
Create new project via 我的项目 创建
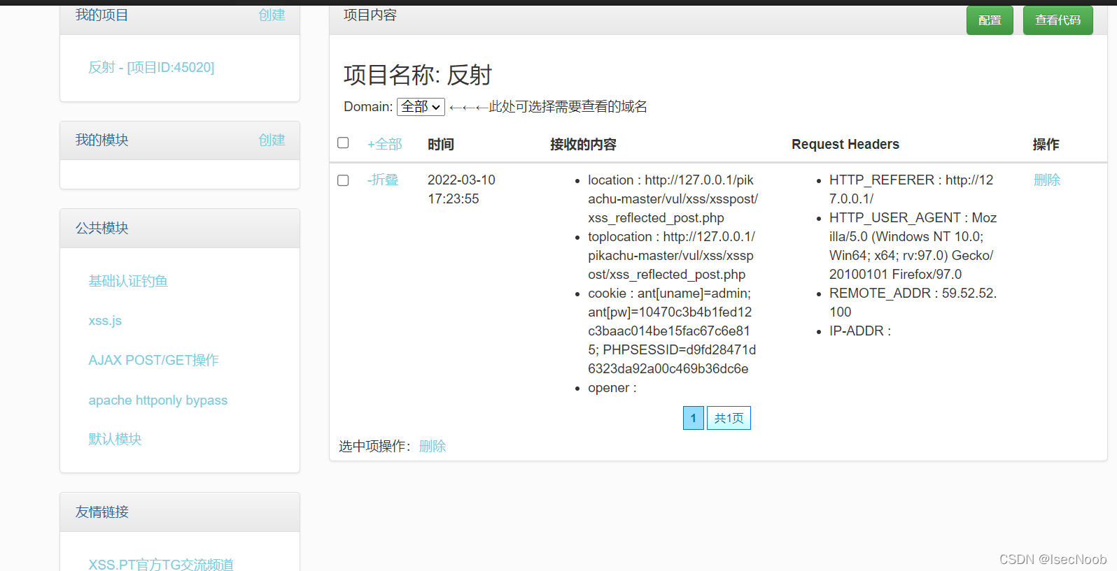pos(272,15)
